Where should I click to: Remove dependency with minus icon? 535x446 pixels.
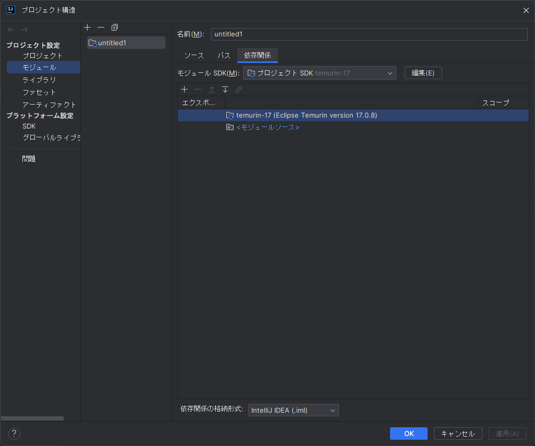pyautogui.click(x=198, y=89)
